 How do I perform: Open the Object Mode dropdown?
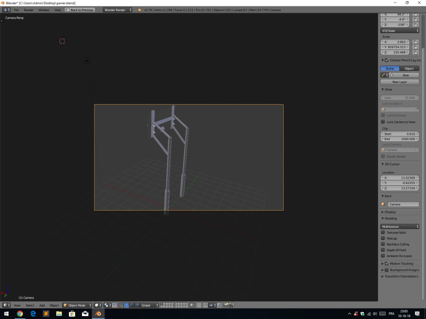(77, 305)
